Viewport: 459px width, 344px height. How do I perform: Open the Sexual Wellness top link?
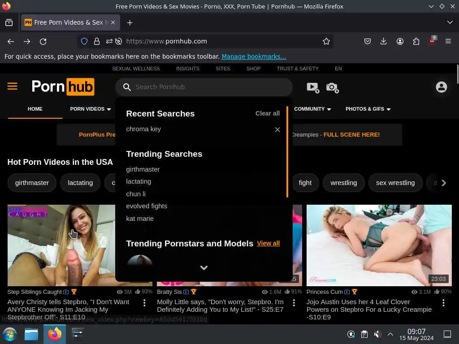136,69
